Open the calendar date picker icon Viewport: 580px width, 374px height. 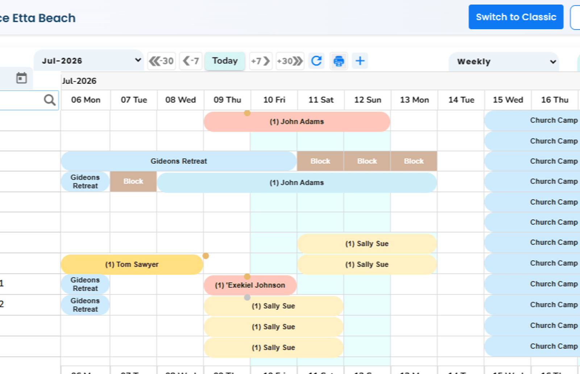point(21,78)
